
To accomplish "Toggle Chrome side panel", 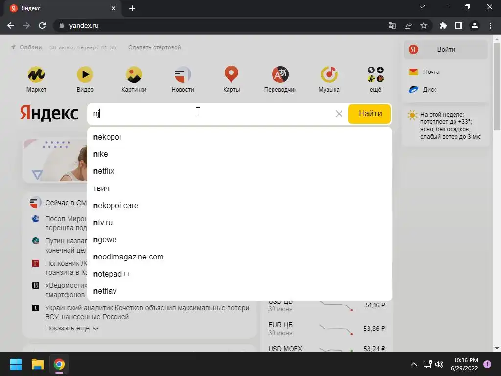I will [x=459, y=25].
